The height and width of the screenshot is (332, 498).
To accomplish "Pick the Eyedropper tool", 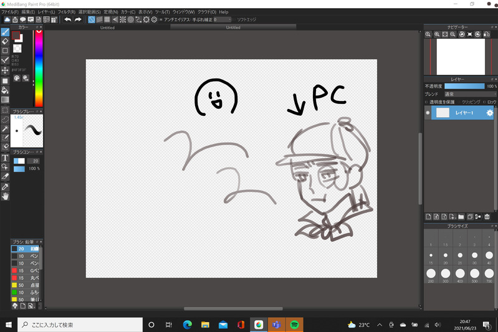I will tap(5, 187).
